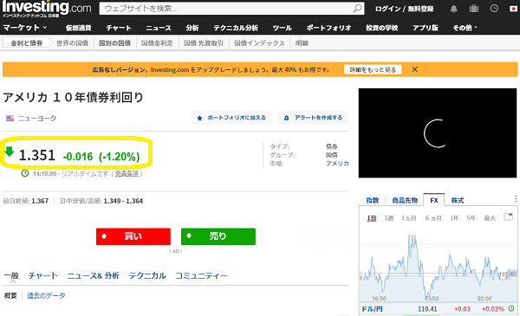The width and height of the screenshot is (520, 316).
Task: Set the widget chart range to 6ヵ月
Action: point(433,218)
